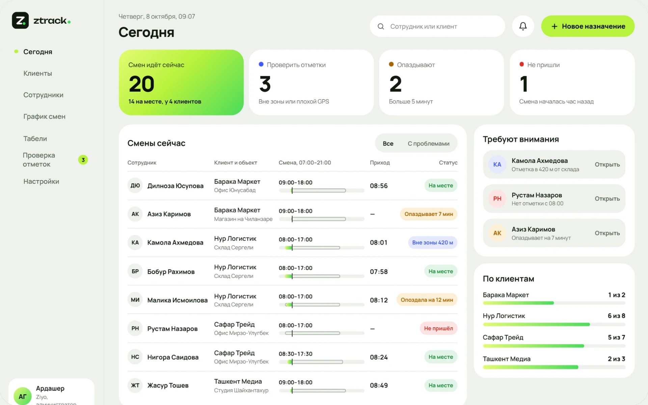The height and width of the screenshot is (405, 648).
Task: Click the Опаздывает 7 мин status
Action: (429, 214)
